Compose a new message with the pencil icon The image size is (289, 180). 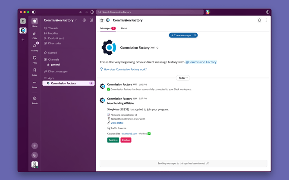91,20
